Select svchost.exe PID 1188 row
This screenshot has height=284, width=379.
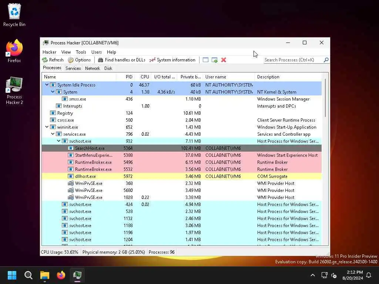pyautogui.click(x=181, y=225)
